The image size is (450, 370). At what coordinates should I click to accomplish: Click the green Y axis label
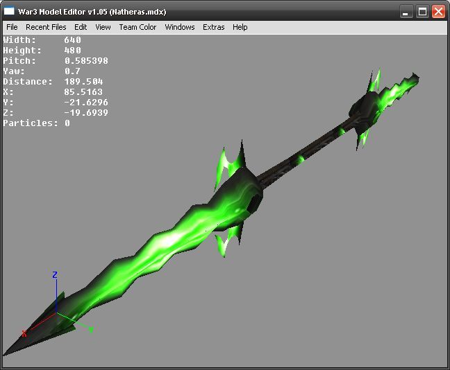91,330
